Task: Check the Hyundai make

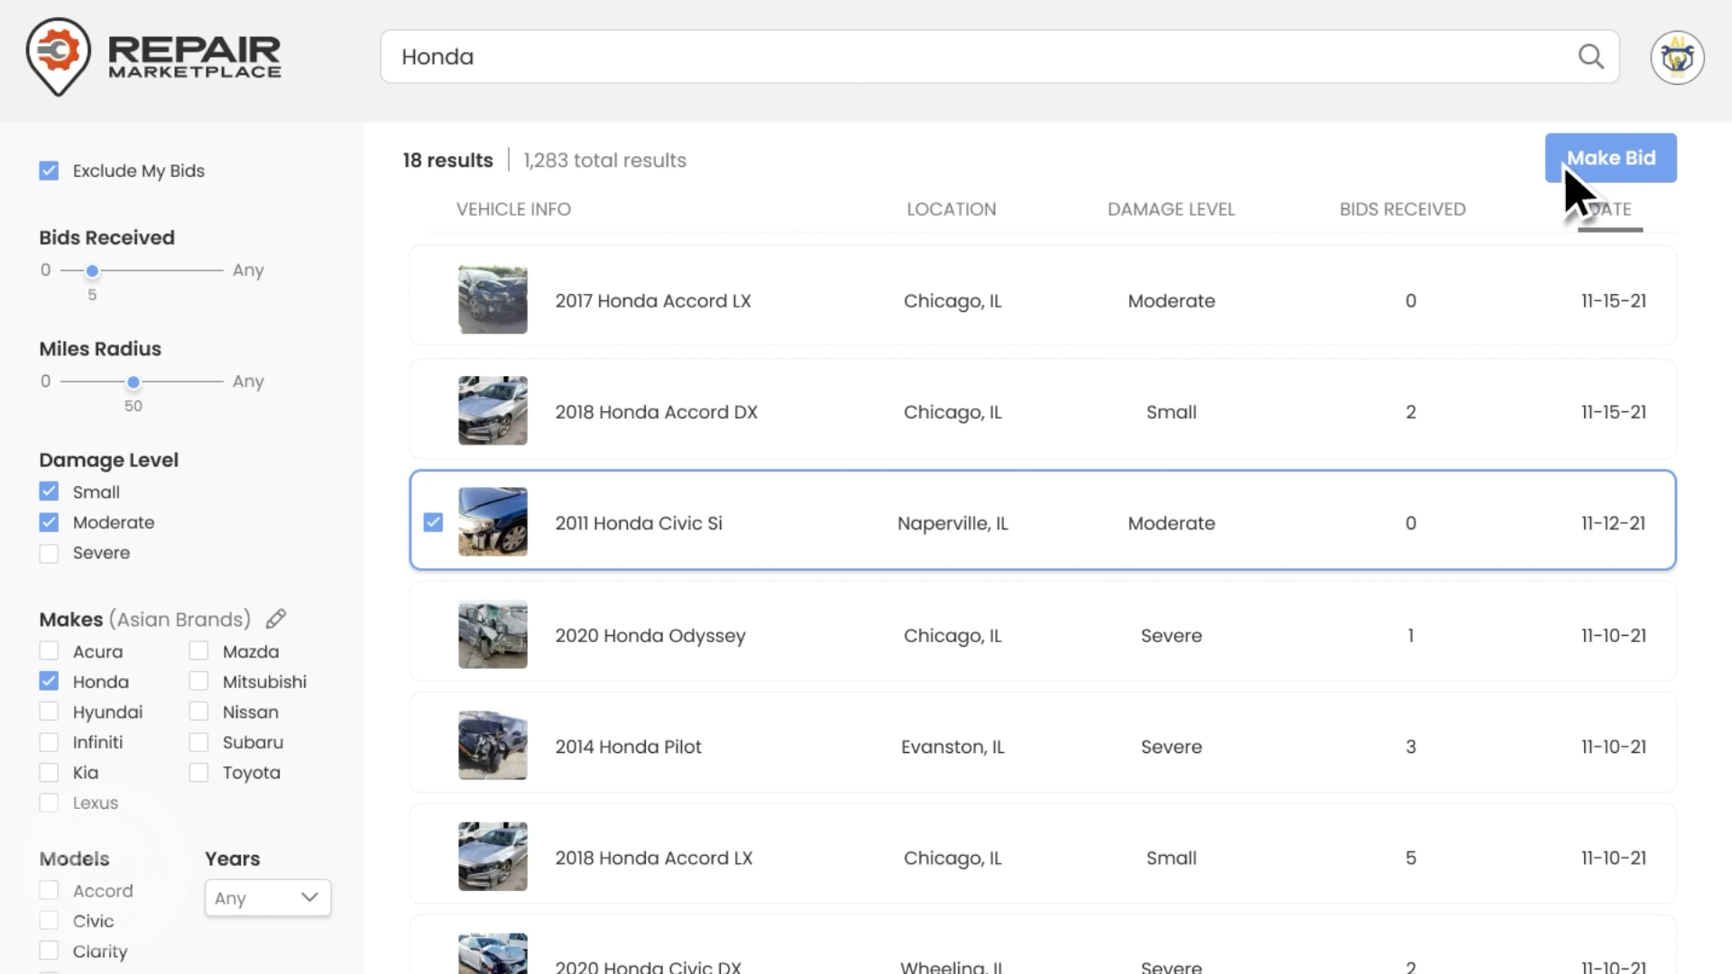Action: 49,712
